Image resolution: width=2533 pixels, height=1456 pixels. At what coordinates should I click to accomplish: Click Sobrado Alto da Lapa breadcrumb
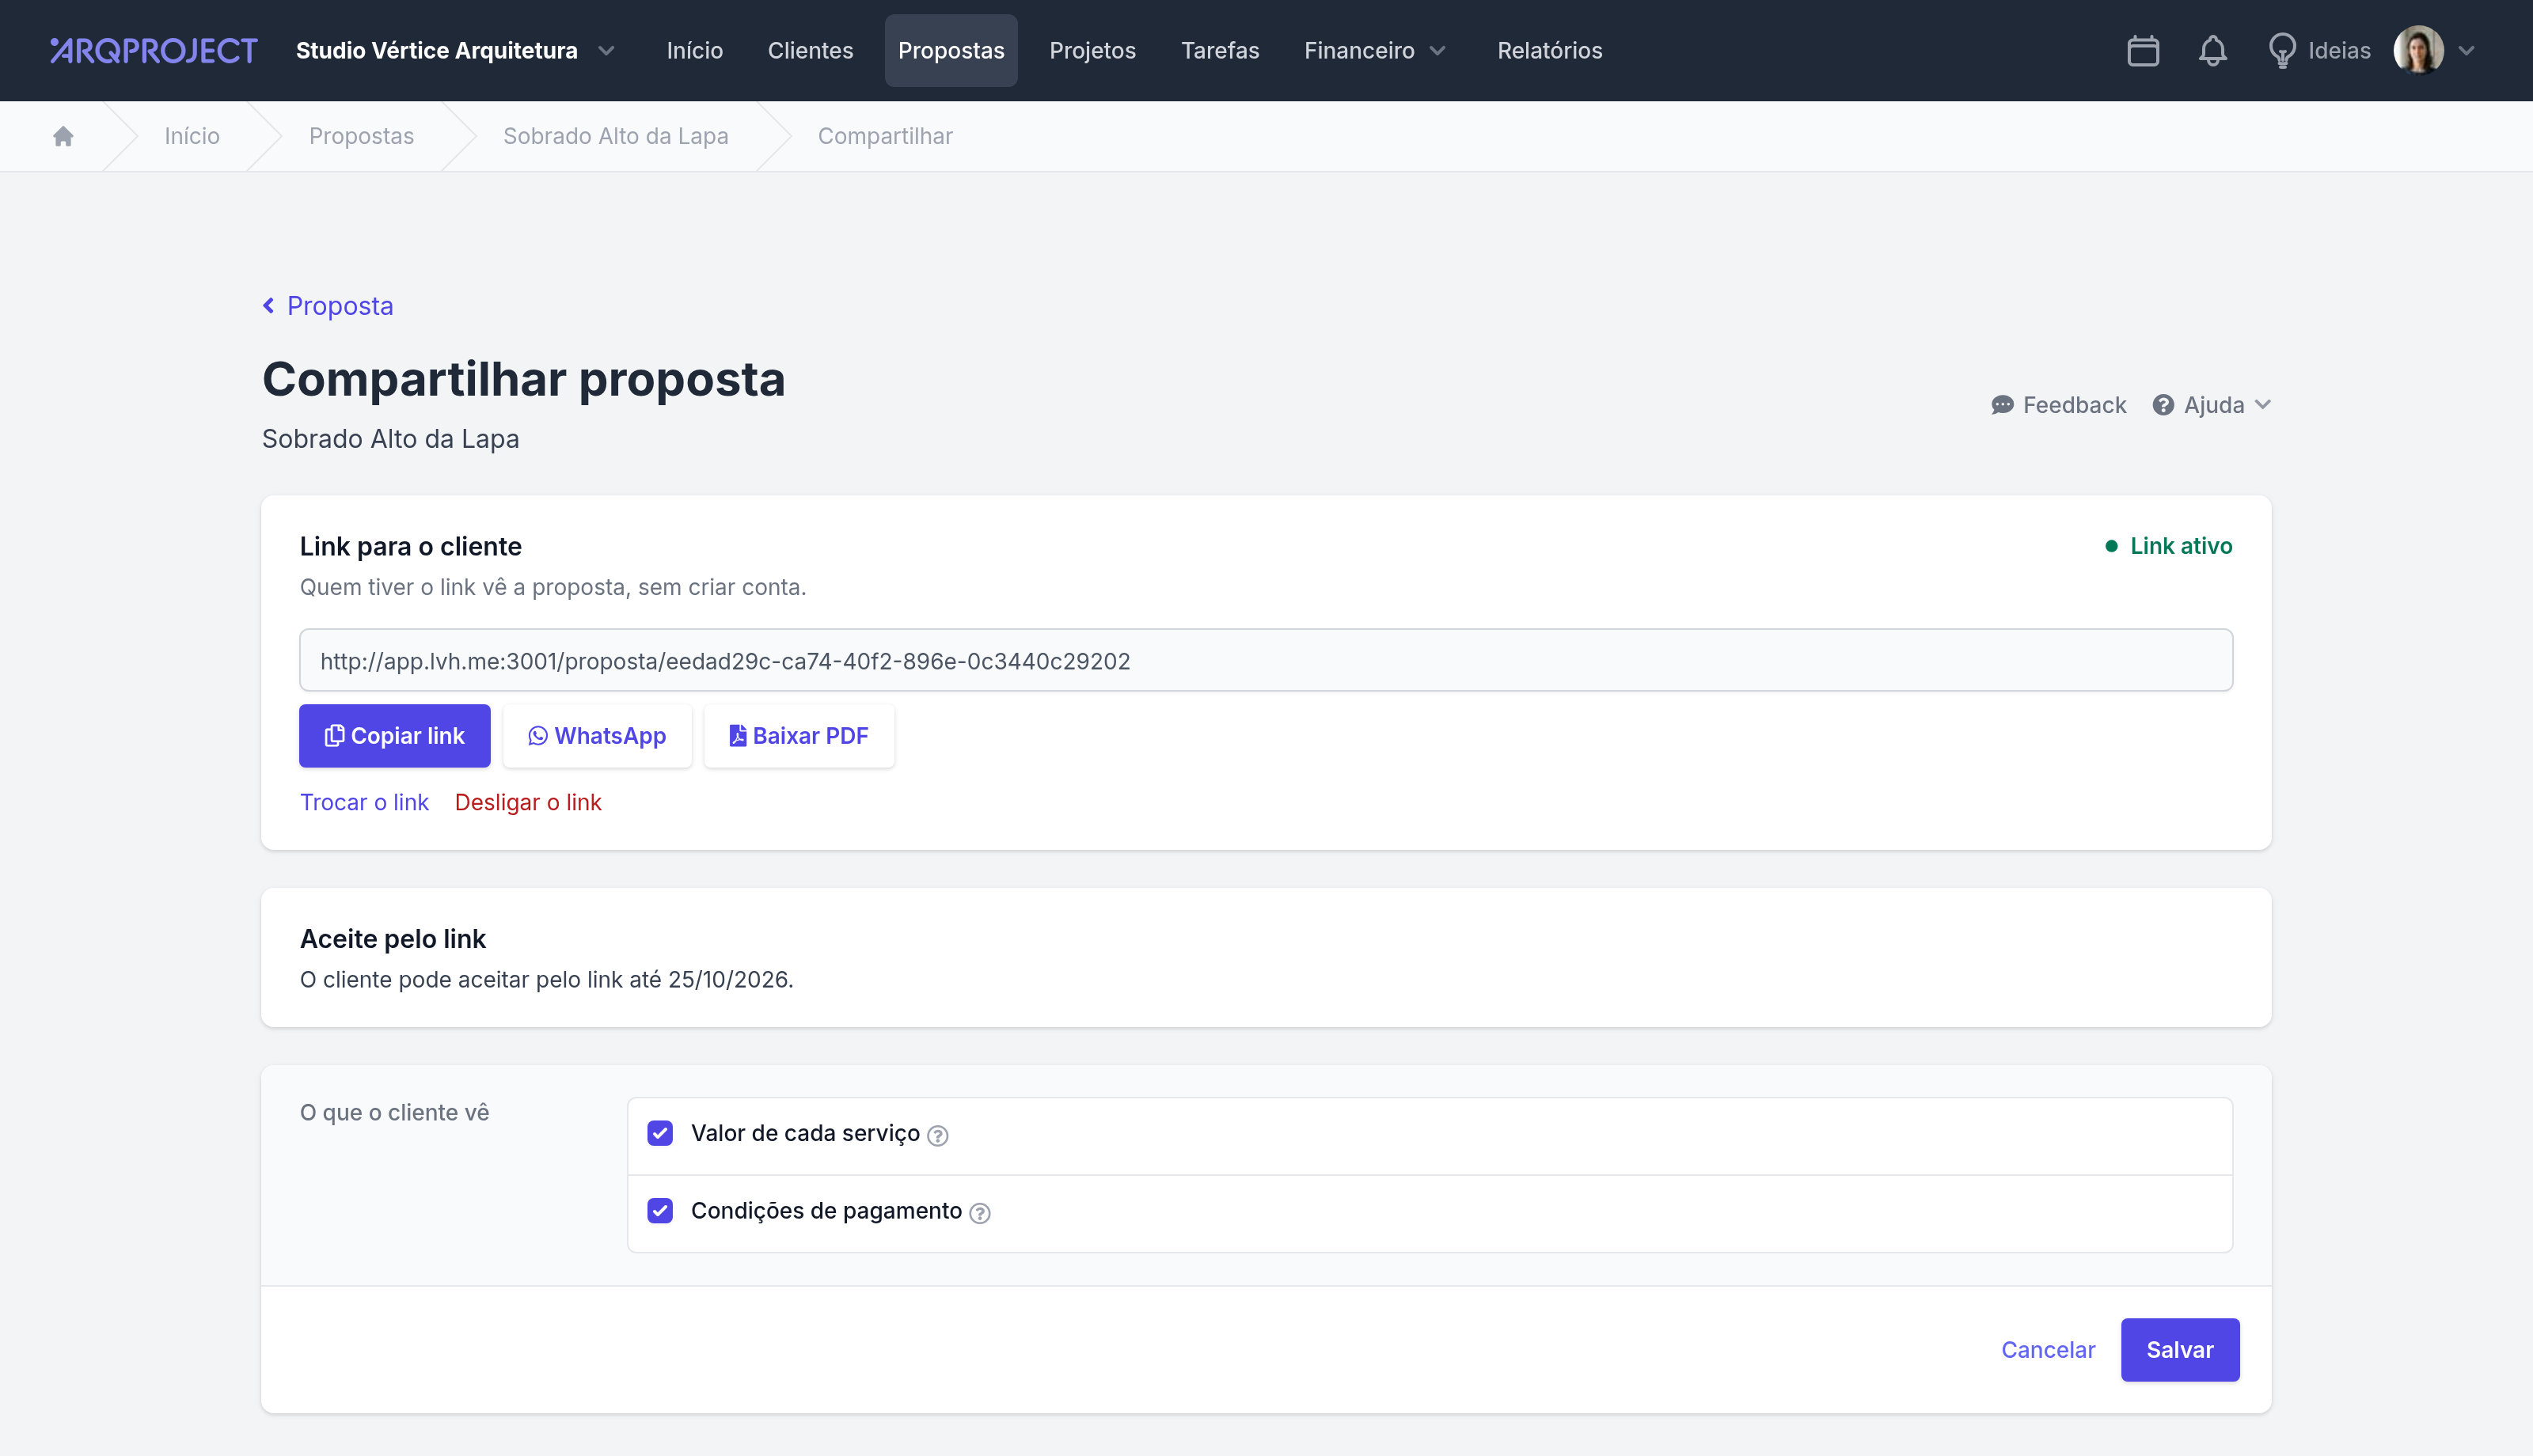616,136
